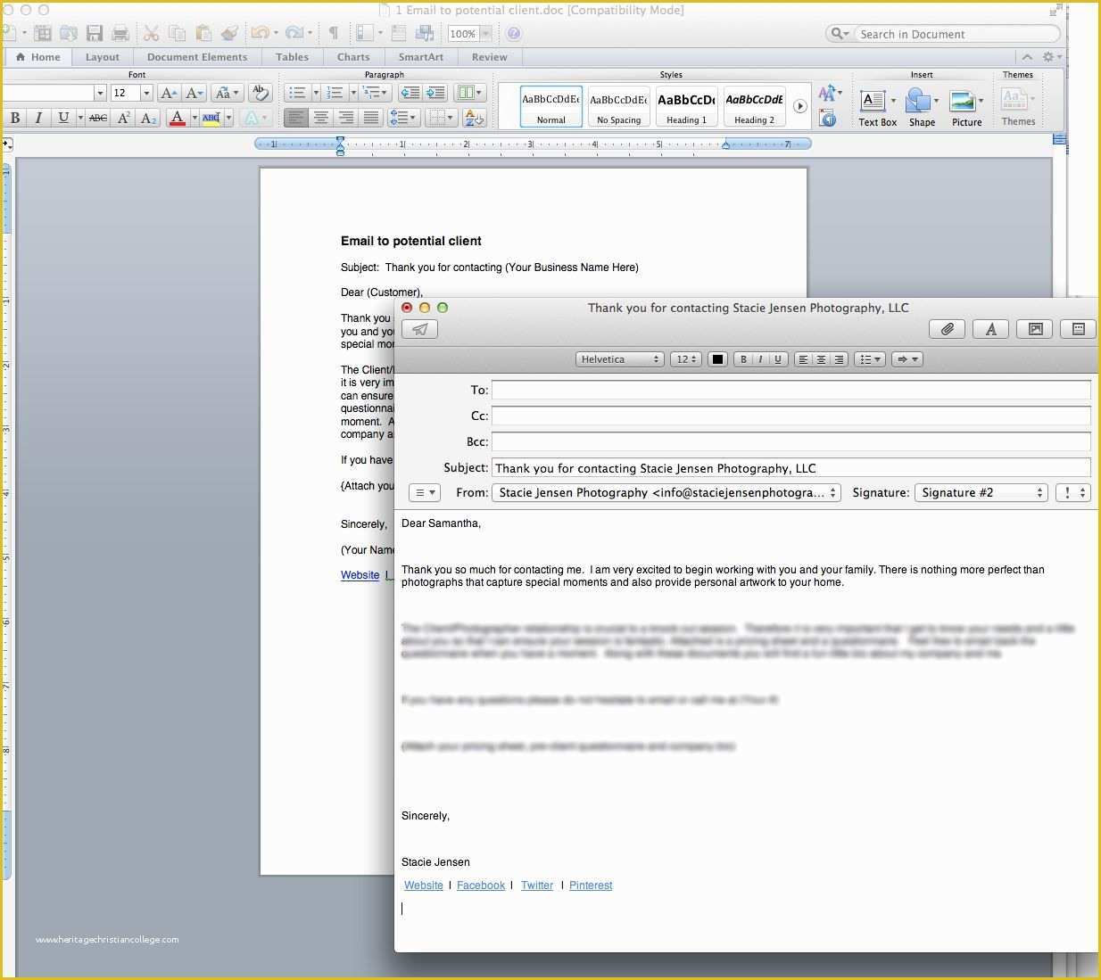The height and width of the screenshot is (980, 1101).
Task: Switch to the Tables ribbon tab
Action: pos(292,57)
